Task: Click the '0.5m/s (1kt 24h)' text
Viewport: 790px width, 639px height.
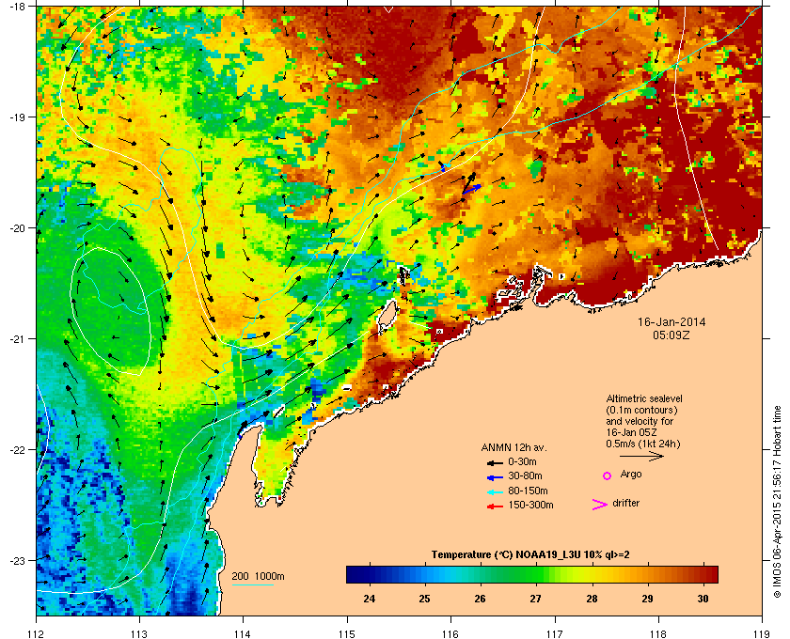Action: 643,444
